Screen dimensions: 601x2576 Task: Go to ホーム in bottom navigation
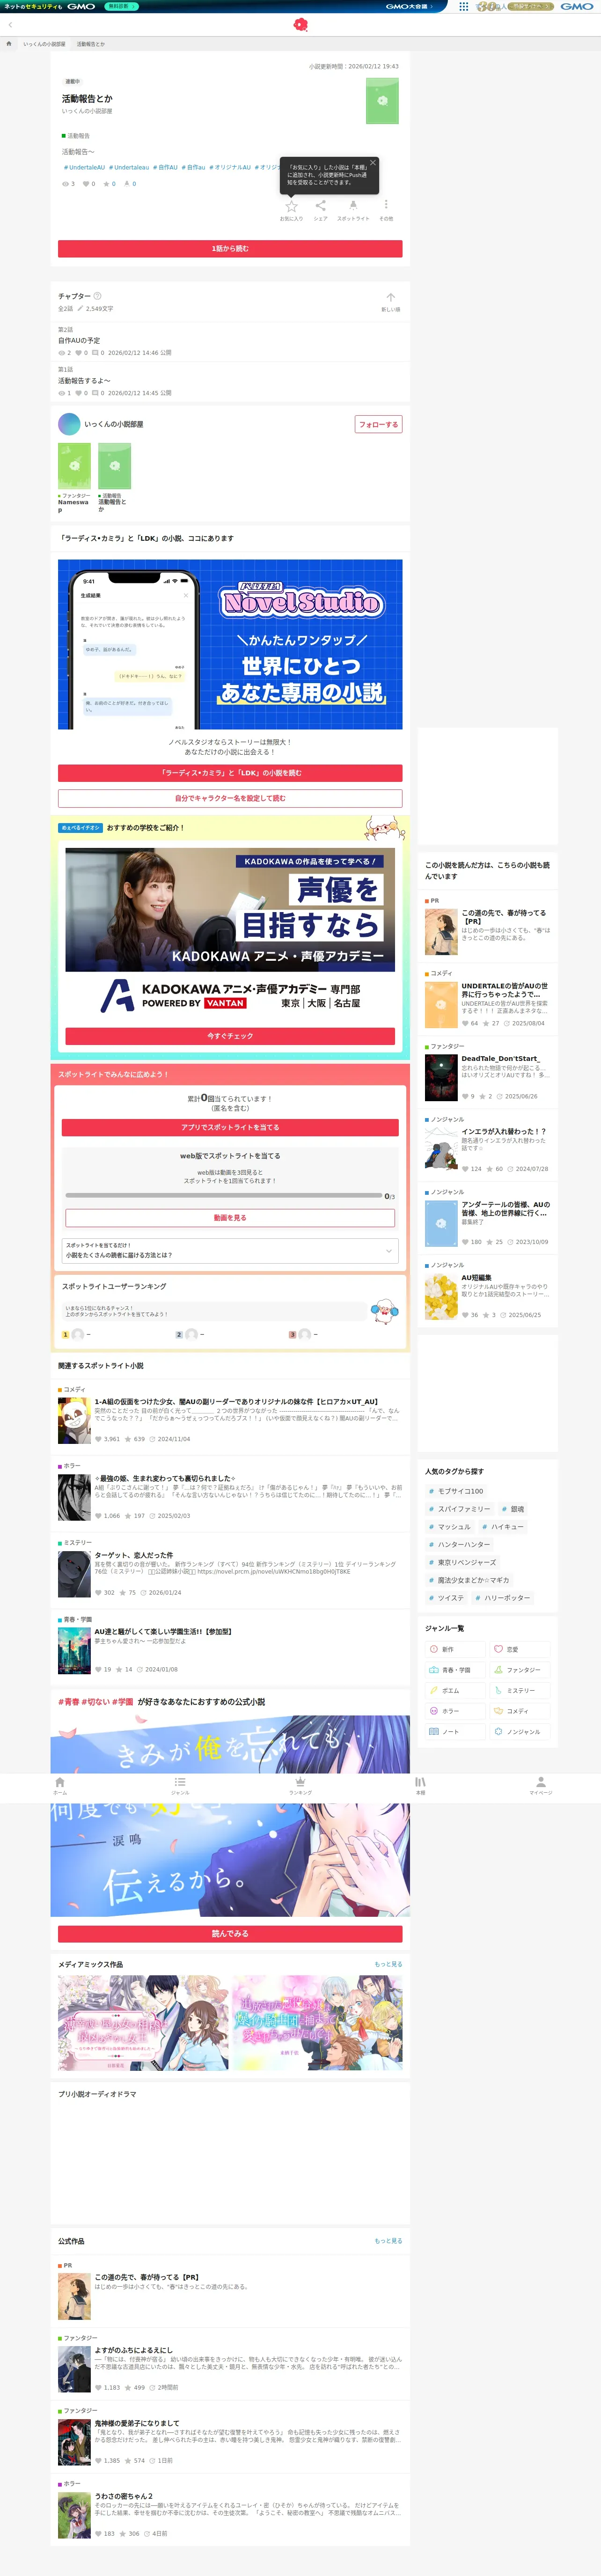pyautogui.click(x=60, y=1786)
